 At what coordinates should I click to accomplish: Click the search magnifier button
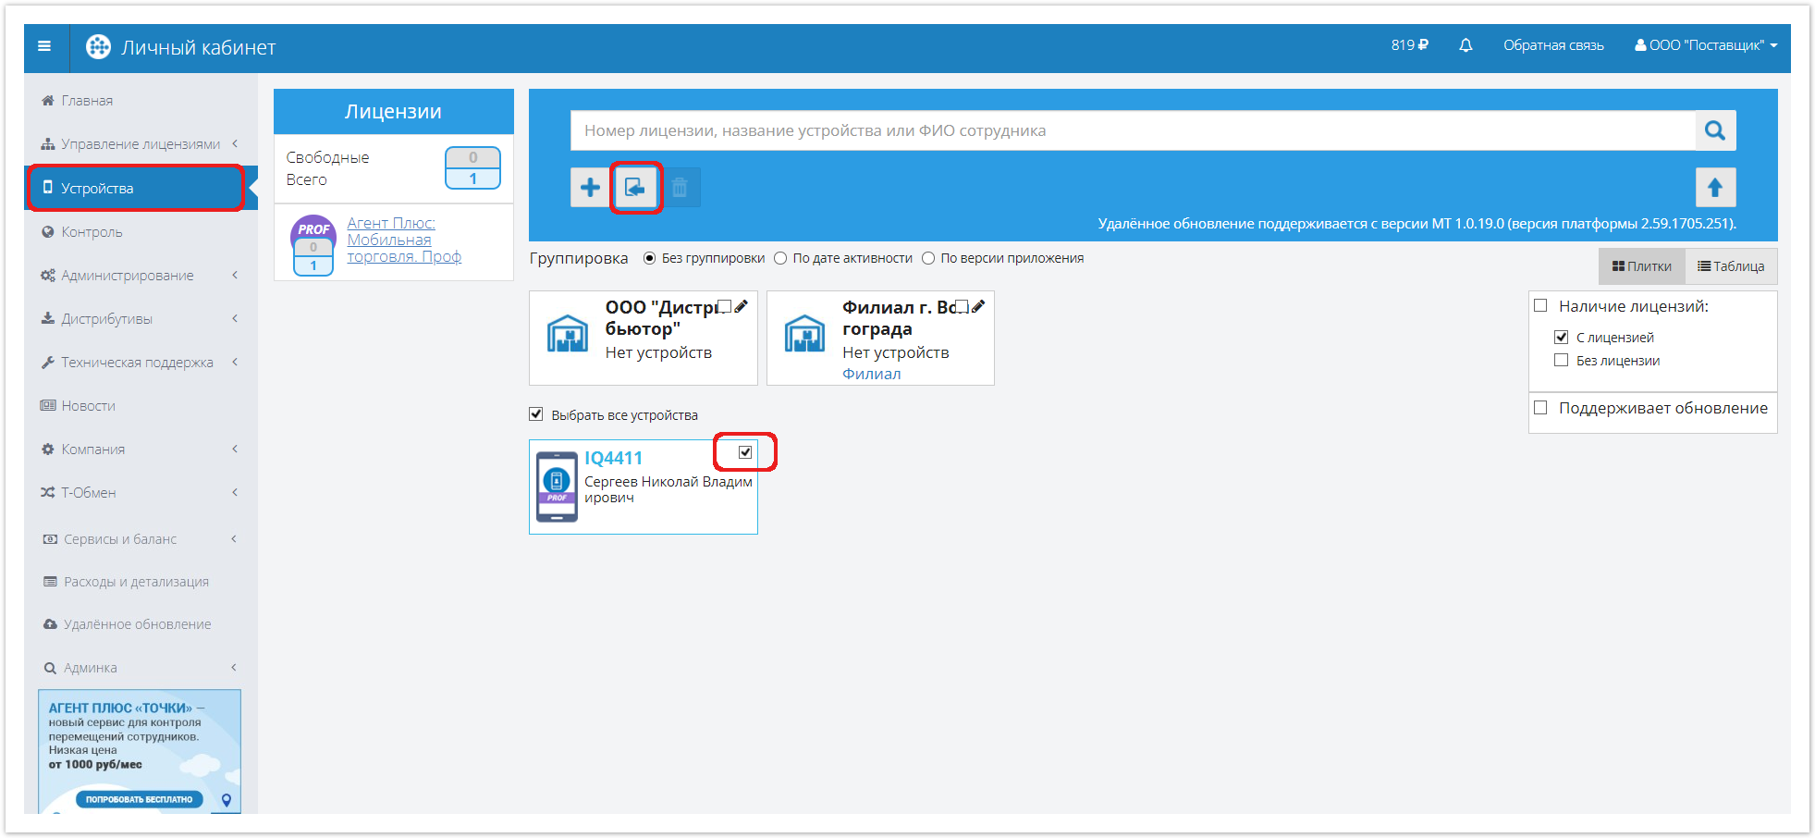1715,130
